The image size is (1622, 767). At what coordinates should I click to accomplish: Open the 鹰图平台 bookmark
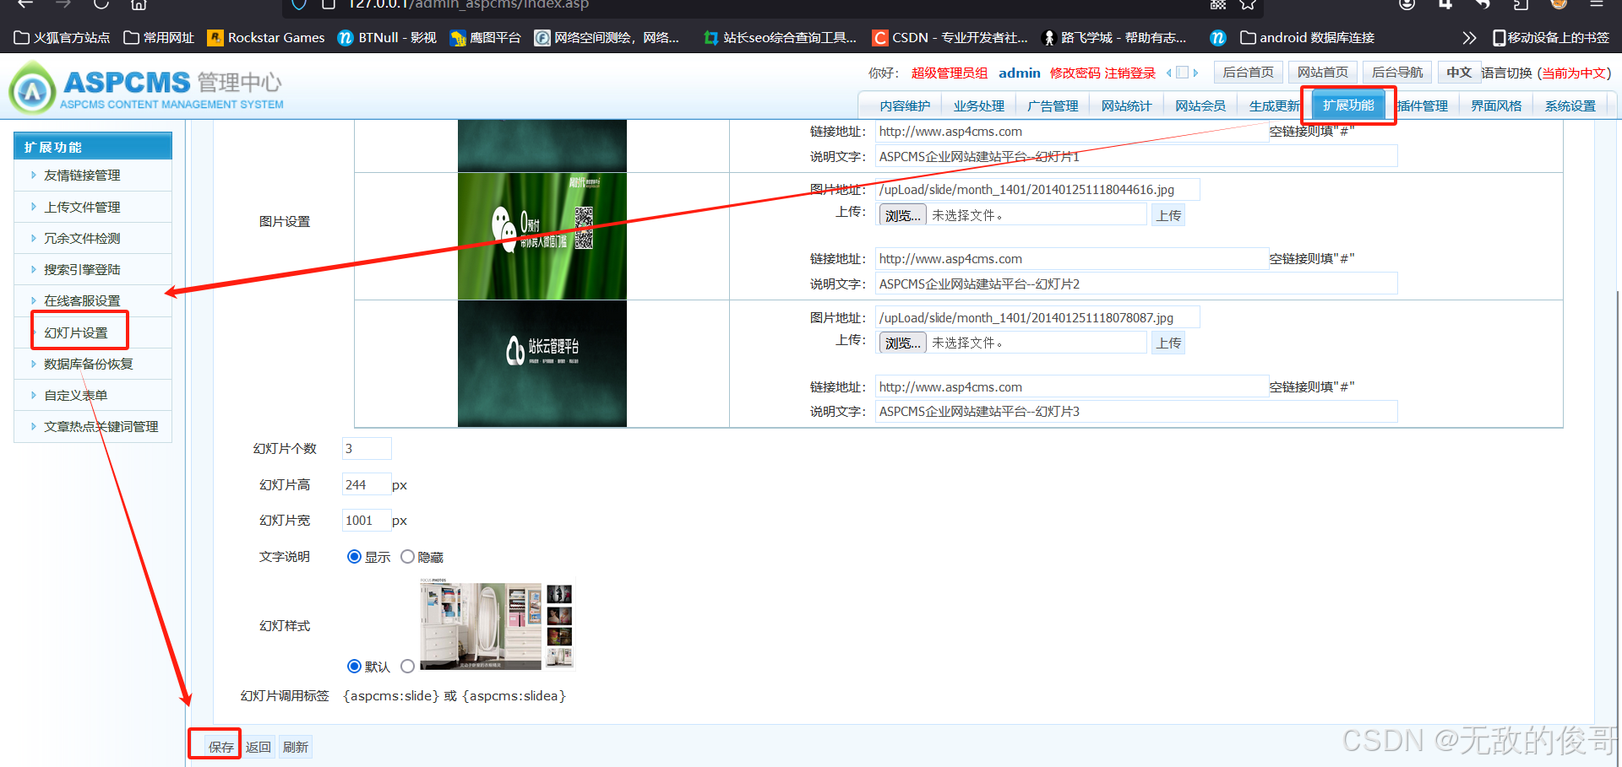click(485, 37)
